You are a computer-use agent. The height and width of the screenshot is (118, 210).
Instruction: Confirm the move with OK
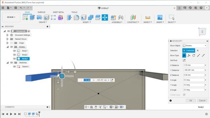pyautogui.click(x=191, y=101)
